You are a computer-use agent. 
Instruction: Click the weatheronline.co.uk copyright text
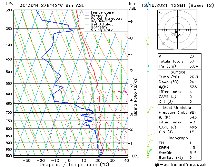click(x=181, y=165)
